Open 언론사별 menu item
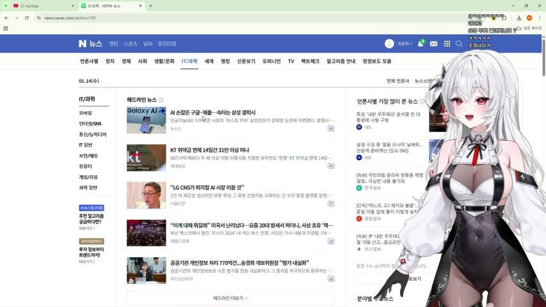546x307 pixels. pos(89,61)
